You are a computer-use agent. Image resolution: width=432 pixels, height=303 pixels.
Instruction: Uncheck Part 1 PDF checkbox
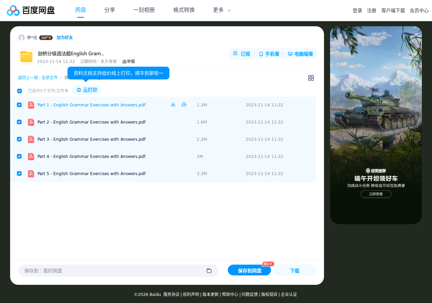pos(19,105)
